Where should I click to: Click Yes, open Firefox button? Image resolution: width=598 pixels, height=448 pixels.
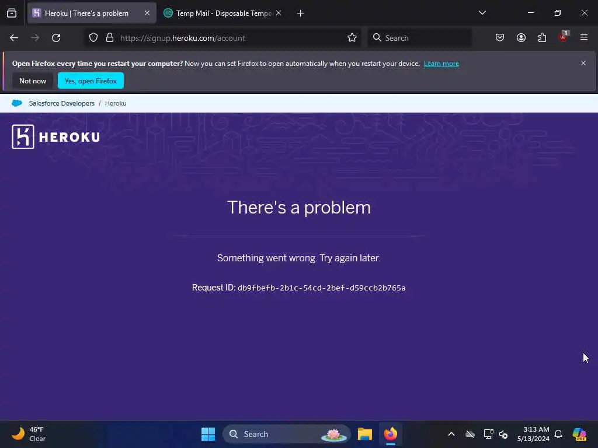[91, 80]
